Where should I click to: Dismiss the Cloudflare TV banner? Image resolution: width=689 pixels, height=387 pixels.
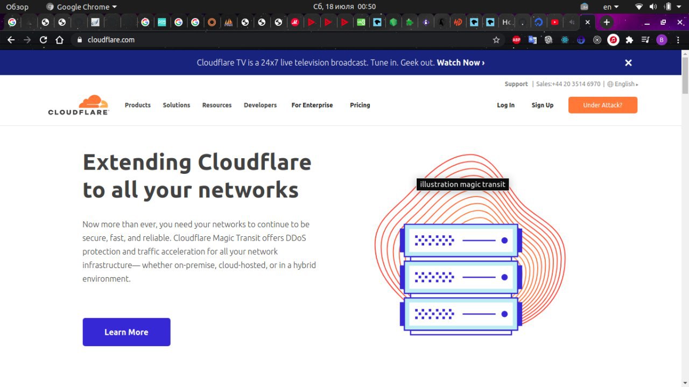coord(628,62)
